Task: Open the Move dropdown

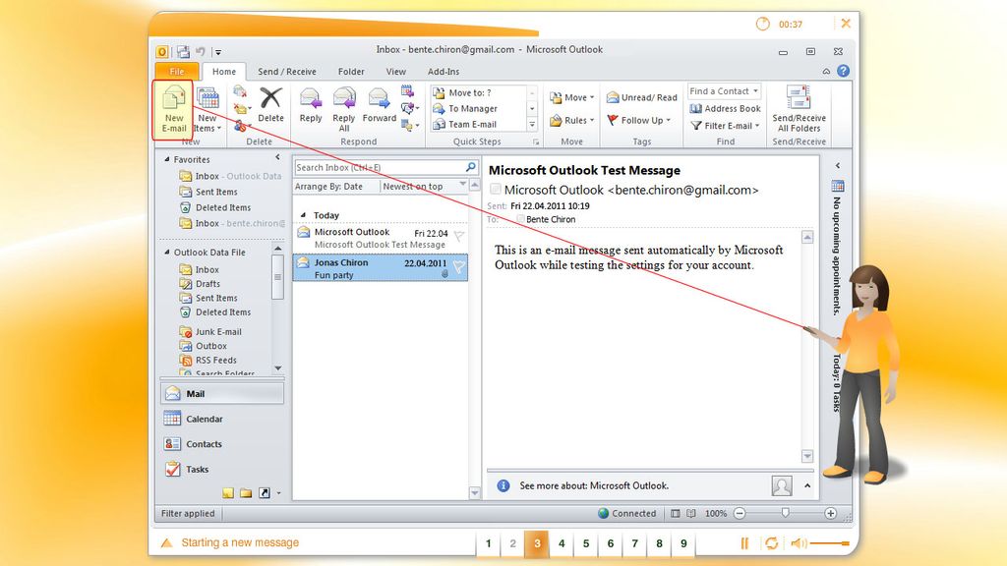Action: [x=571, y=97]
